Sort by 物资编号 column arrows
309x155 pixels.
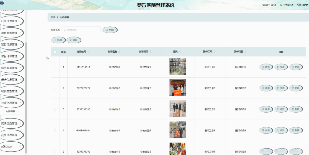(88, 52)
